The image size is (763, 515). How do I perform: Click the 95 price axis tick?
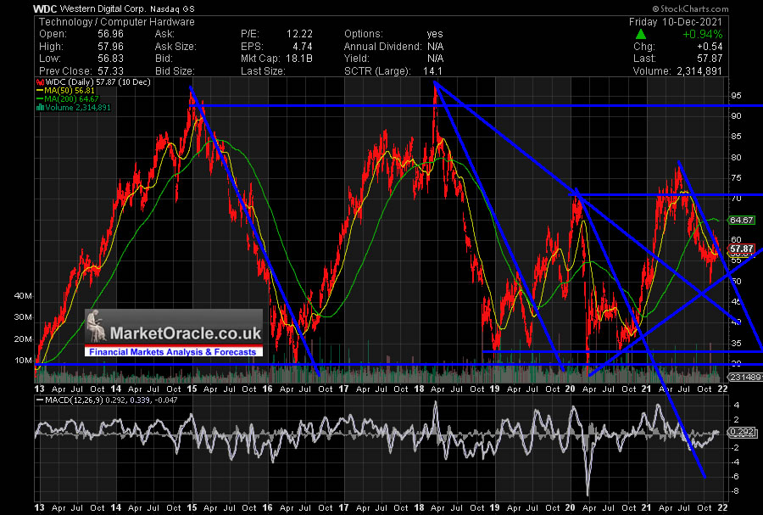tap(736, 95)
